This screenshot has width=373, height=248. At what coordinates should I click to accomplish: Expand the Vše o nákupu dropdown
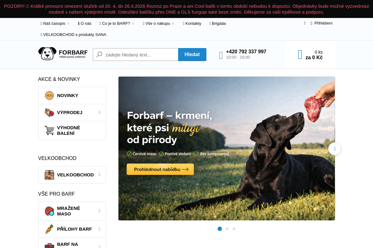(158, 23)
